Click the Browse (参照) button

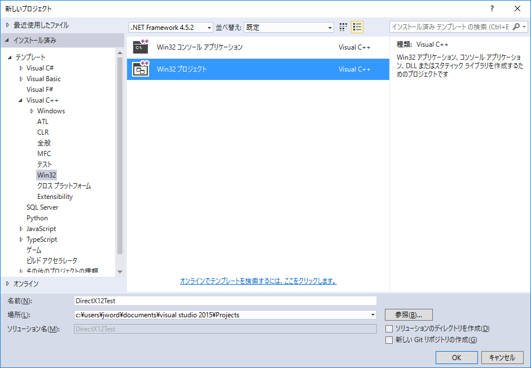[x=409, y=314]
